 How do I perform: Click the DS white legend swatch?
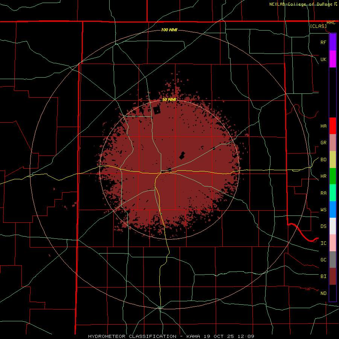[x=333, y=226]
